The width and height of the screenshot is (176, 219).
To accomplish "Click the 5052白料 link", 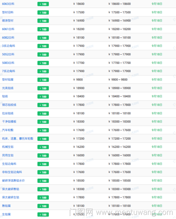I will pyautogui.click(x=8, y=54).
